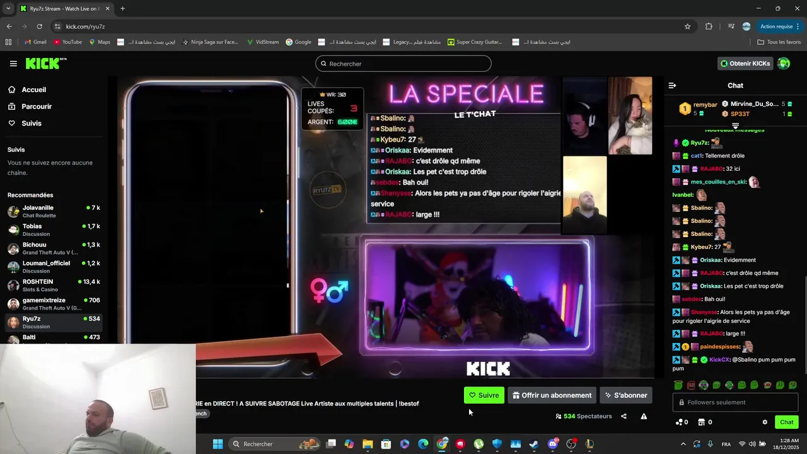Open Bichouu recommended channel

(x=54, y=248)
